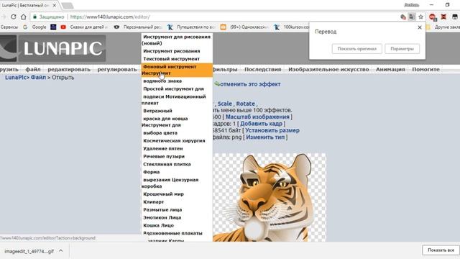Open the Анимация menu
460x259 pixels.
coord(390,69)
